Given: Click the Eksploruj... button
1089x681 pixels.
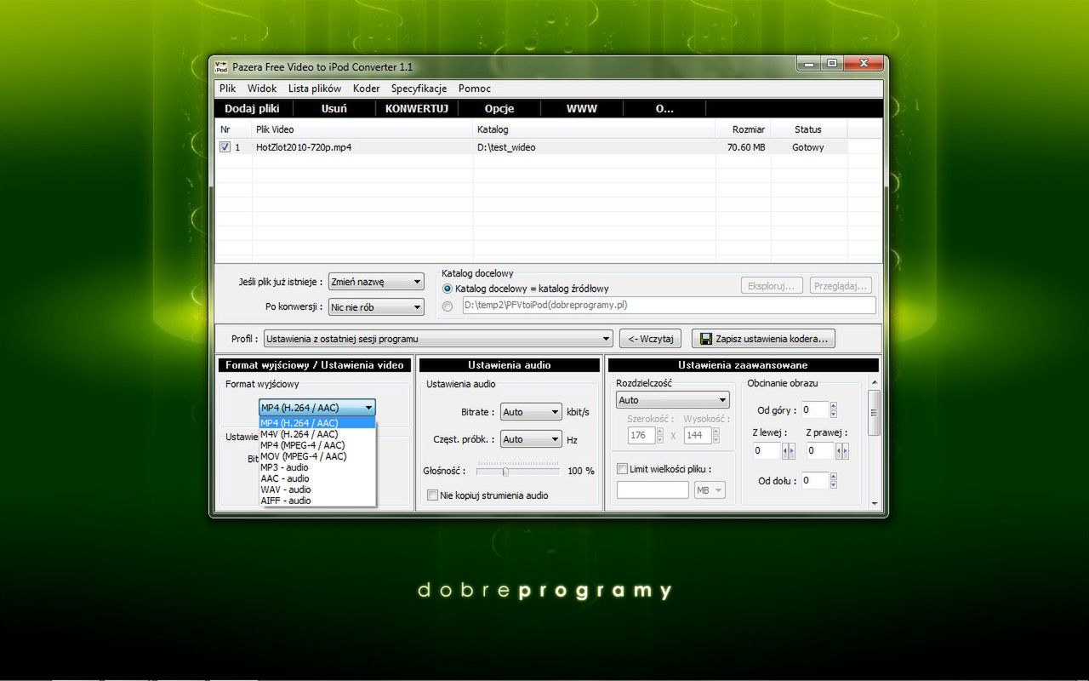Looking at the screenshot, I should [772, 286].
